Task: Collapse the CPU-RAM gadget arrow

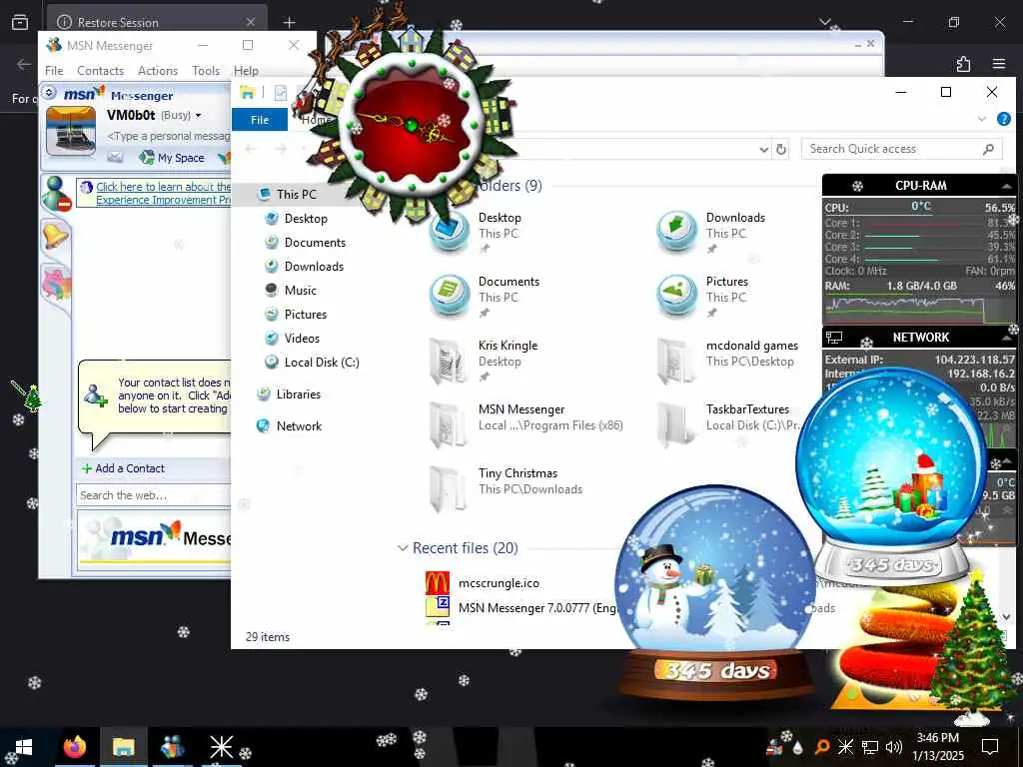Action: click(1007, 186)
